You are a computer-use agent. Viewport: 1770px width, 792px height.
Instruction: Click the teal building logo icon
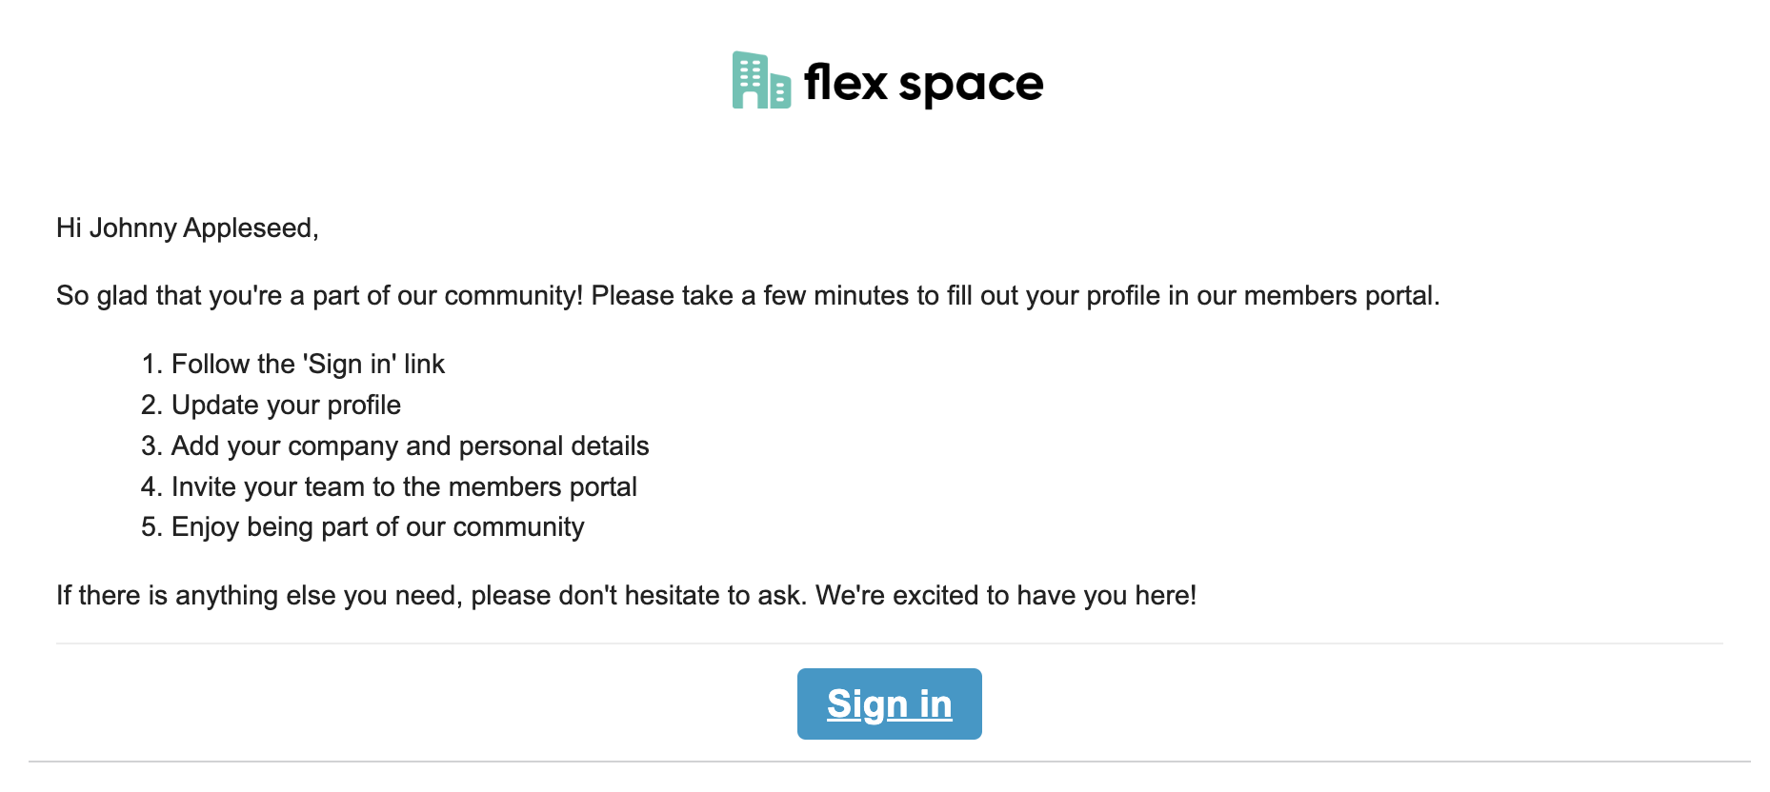click(761, 80)
